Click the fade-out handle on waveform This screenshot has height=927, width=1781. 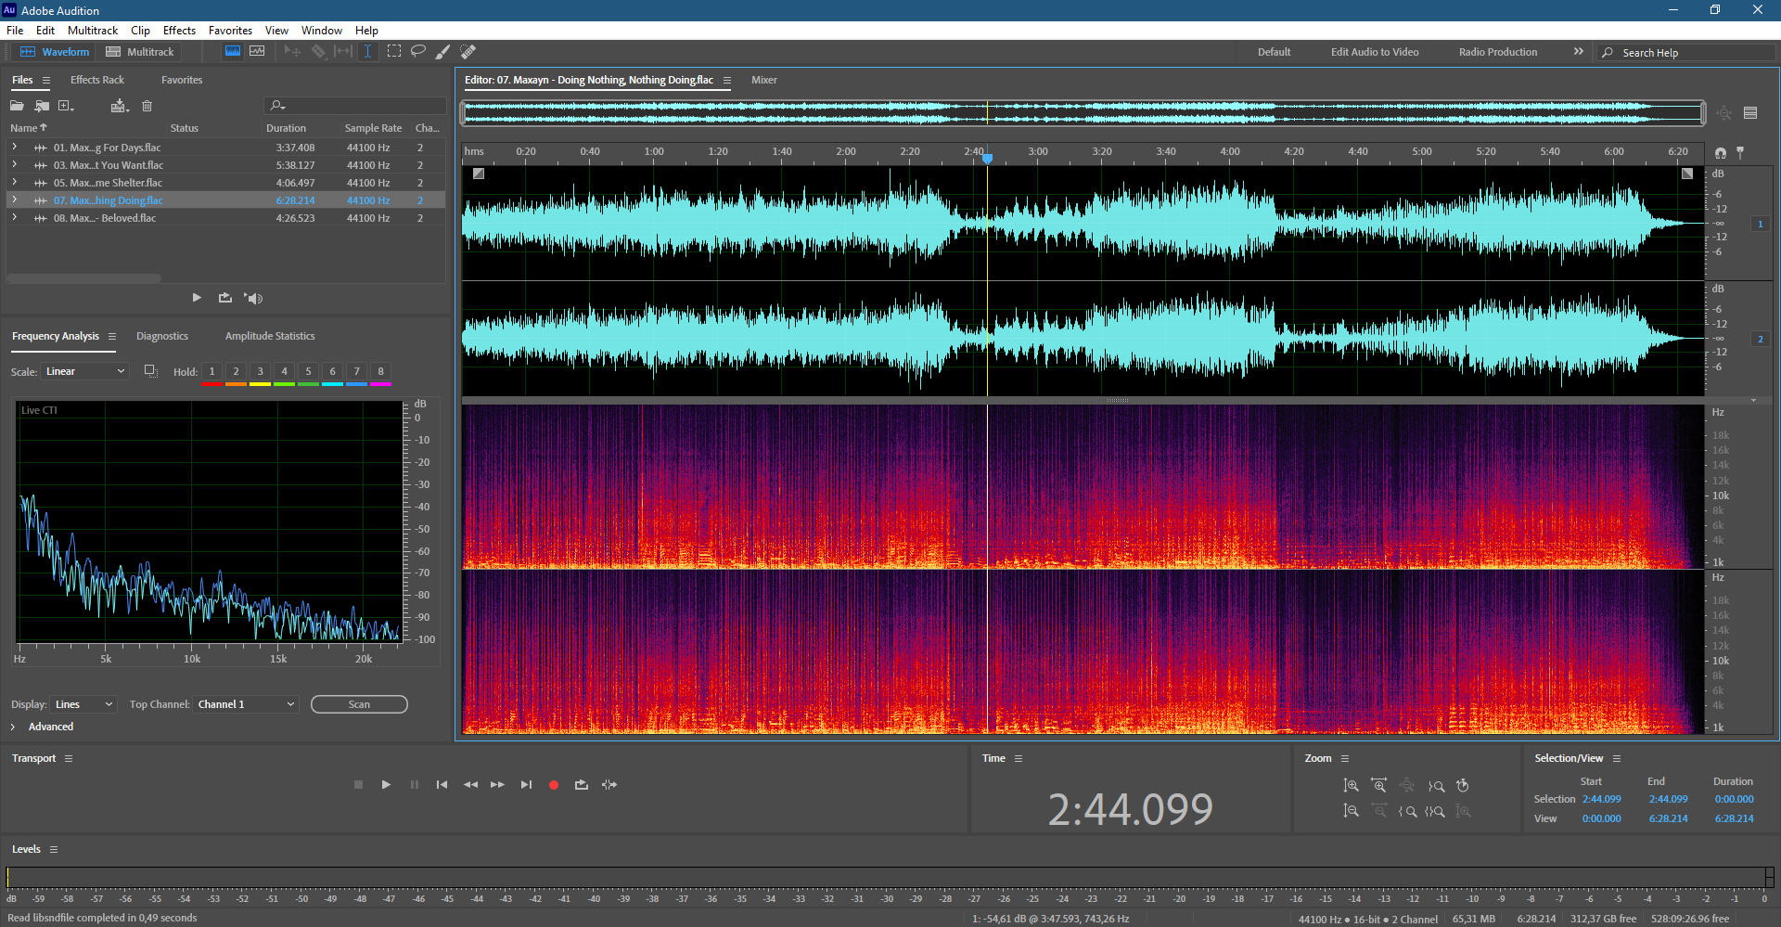tap(1687, 174)
